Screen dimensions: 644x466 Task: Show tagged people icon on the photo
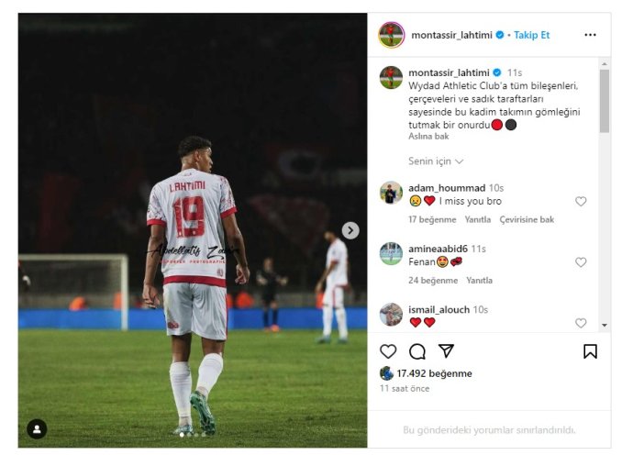(x=37, y=429)
